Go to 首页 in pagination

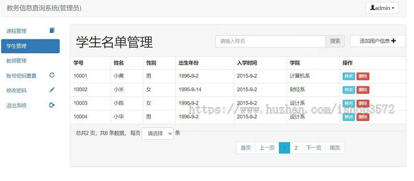pos(246,148)
